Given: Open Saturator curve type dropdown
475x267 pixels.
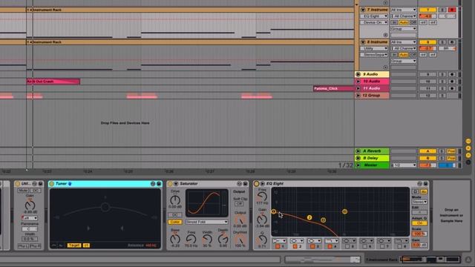Looking at the screenshot, I should [206, 222].
